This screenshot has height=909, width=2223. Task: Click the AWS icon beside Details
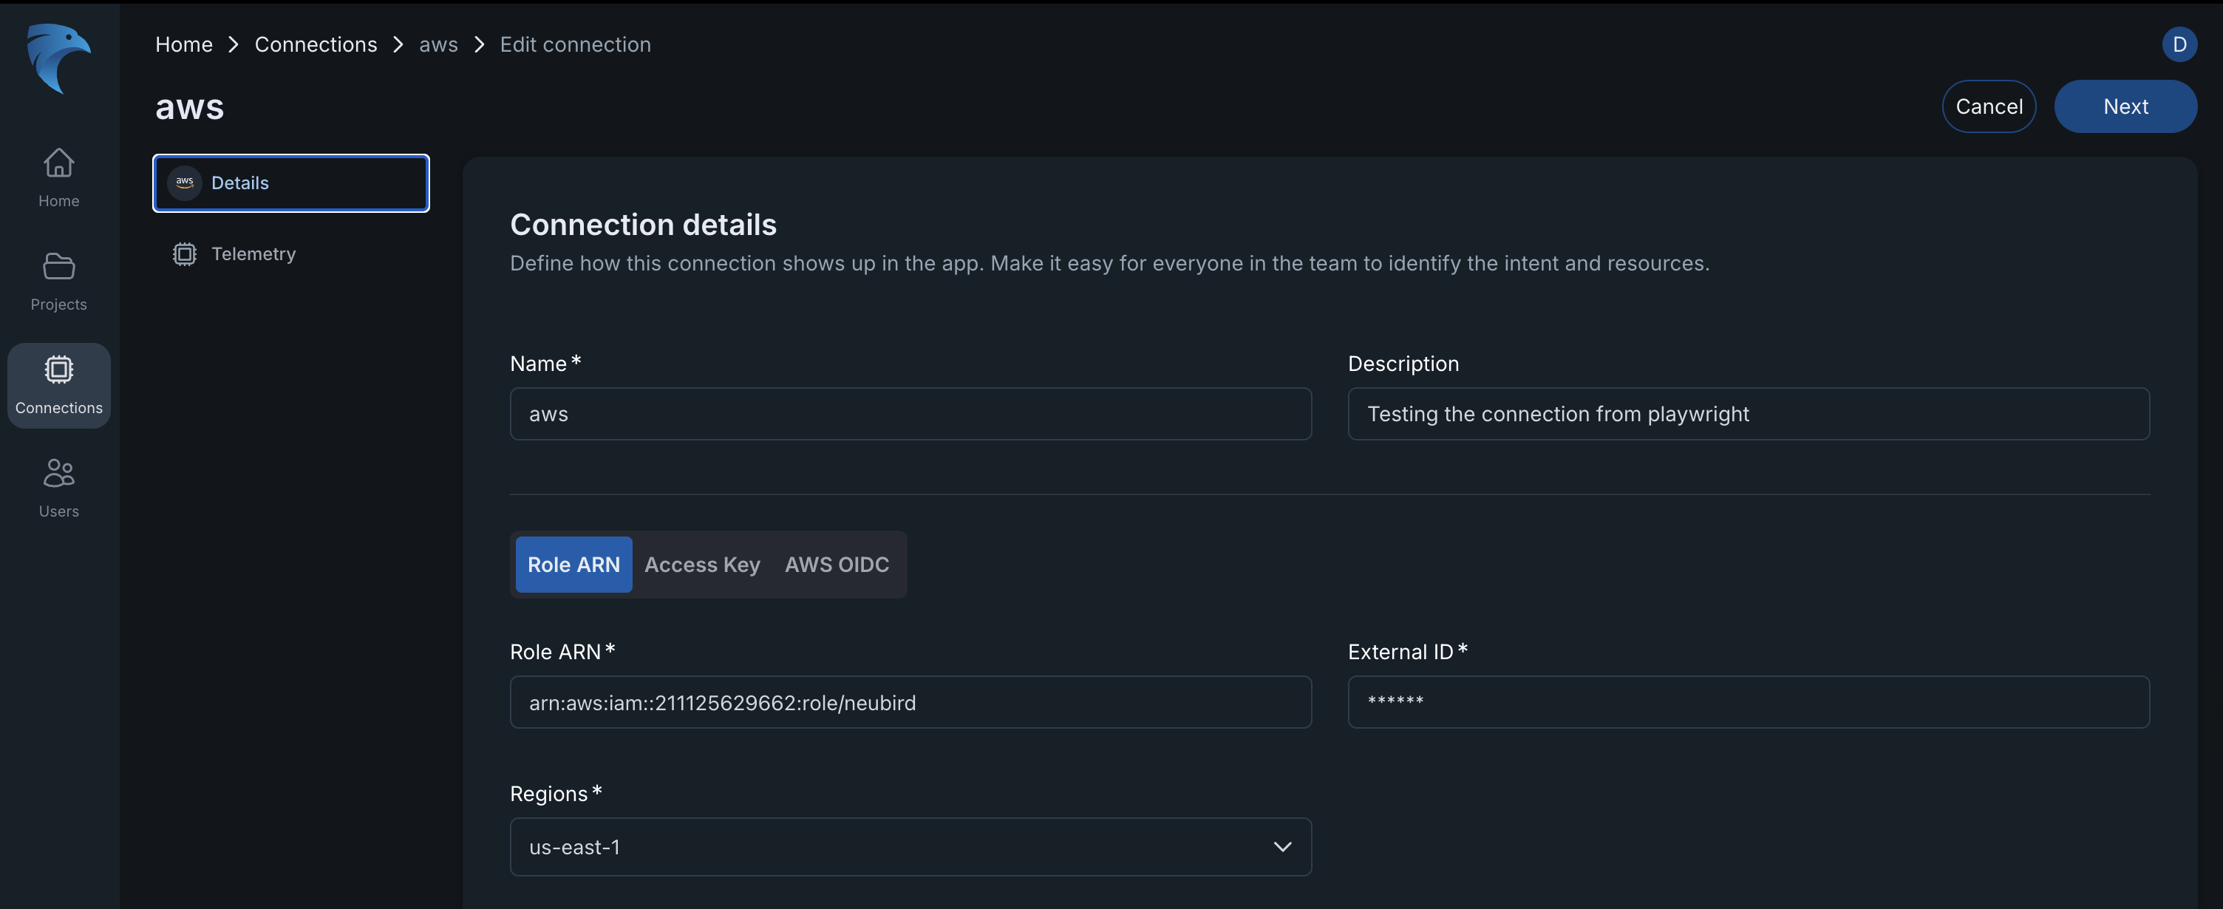(184, 183)
